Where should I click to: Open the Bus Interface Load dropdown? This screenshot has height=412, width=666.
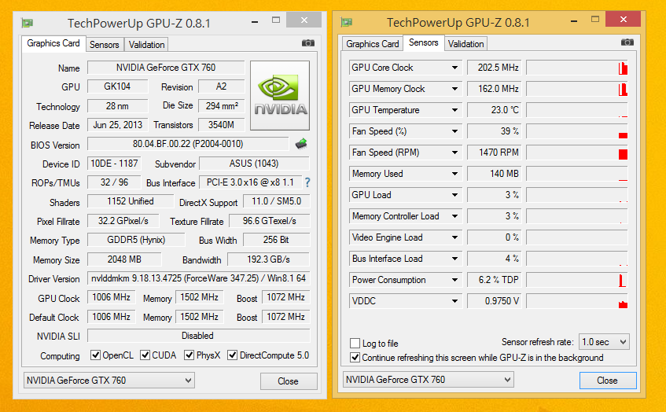click(454, 259)
